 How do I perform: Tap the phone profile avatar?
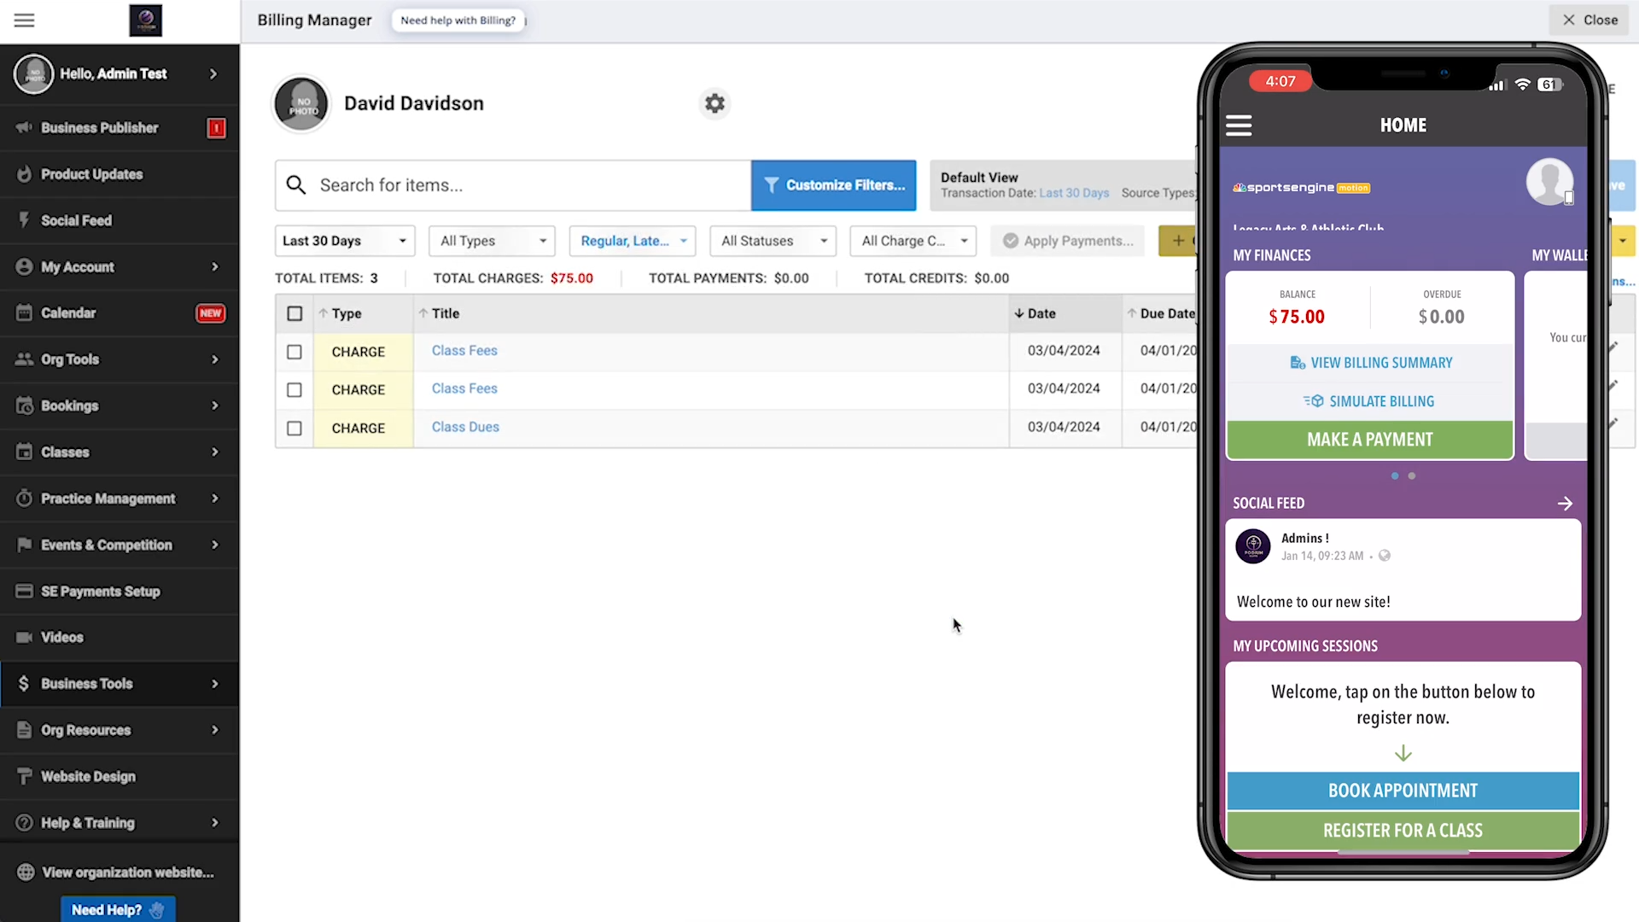click(x=1549, y=182)
